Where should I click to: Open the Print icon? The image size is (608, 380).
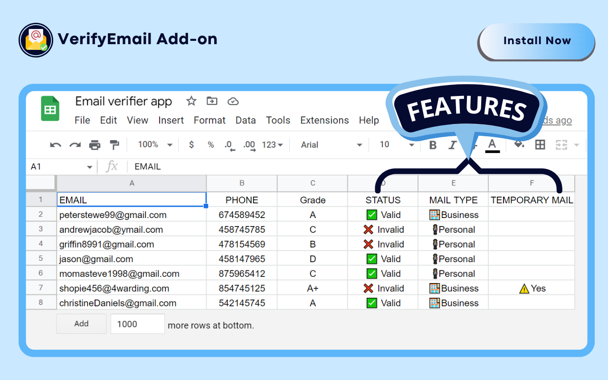(x=94, y=144)
